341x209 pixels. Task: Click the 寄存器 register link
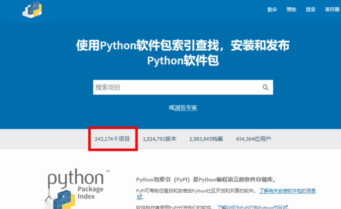coord(332,9)
